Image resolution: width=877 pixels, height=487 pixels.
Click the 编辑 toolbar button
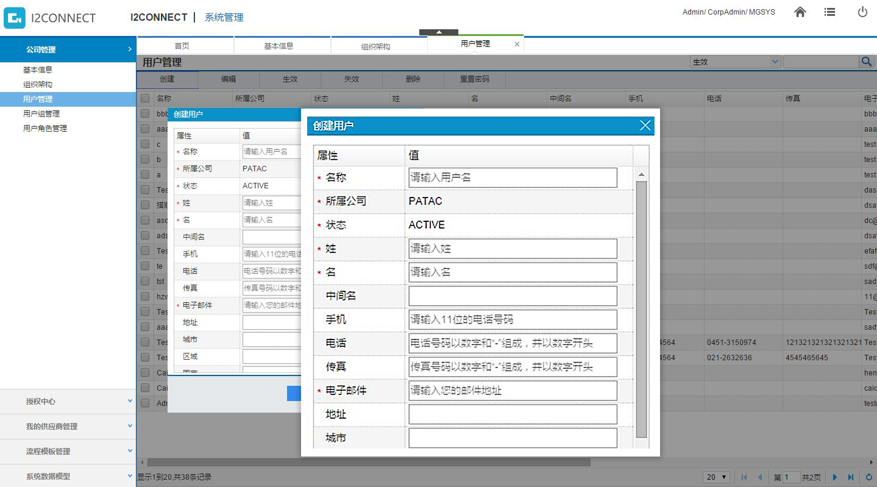coord(229,79)
